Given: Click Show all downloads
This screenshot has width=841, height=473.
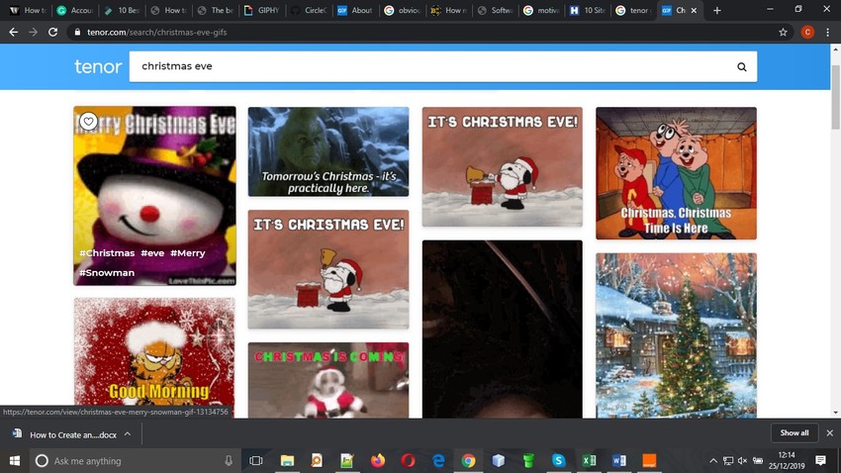Looking at the screenshot, I should click(794, 432).
